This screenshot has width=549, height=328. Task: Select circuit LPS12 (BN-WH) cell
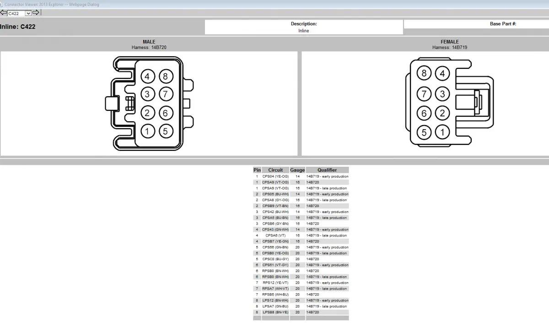pyautogui.click(x=275, y=301)
